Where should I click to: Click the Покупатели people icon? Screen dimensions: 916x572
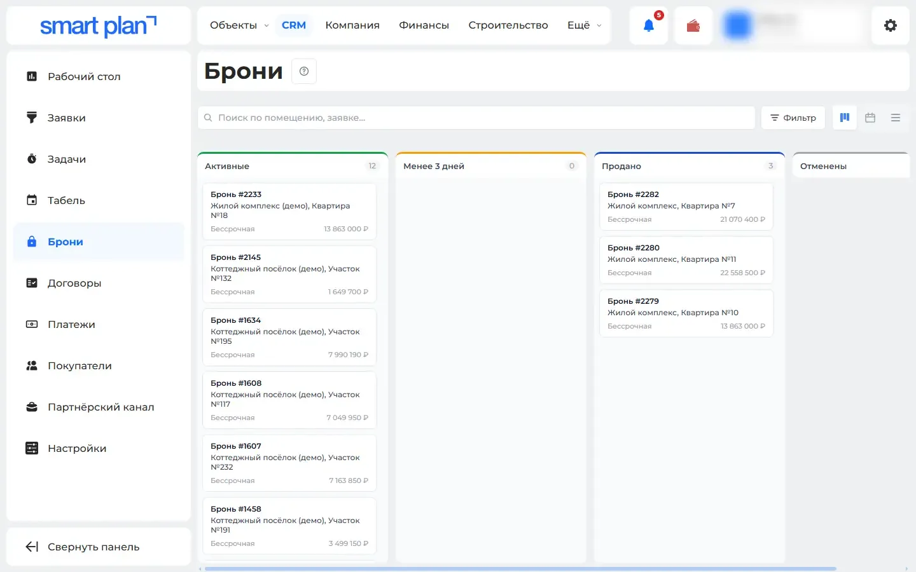pyautogui.click(x=32, y=365)
